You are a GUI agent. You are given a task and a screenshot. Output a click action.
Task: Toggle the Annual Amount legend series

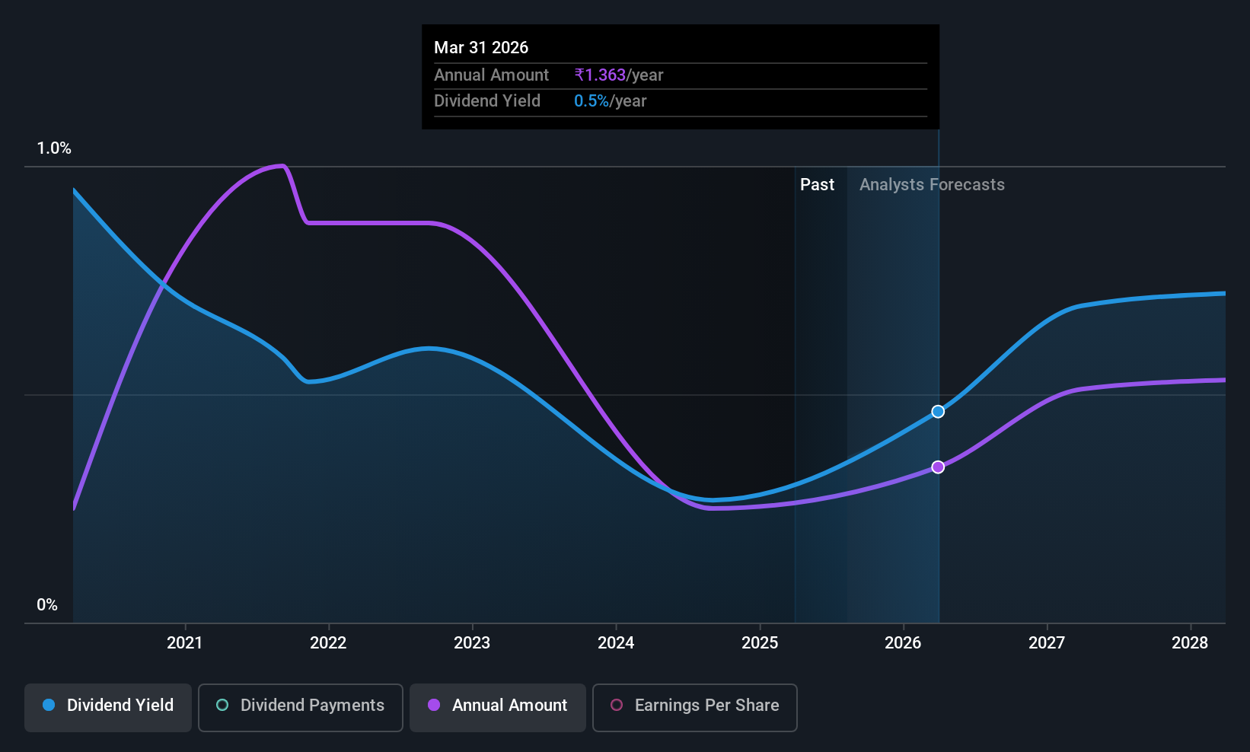(498, 708)
